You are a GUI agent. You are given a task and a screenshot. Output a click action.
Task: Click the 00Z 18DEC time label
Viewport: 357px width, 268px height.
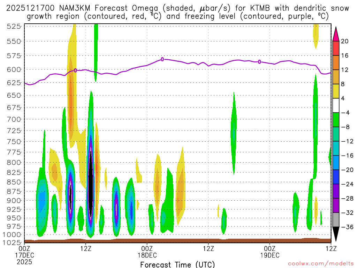[x=147, y=252]
